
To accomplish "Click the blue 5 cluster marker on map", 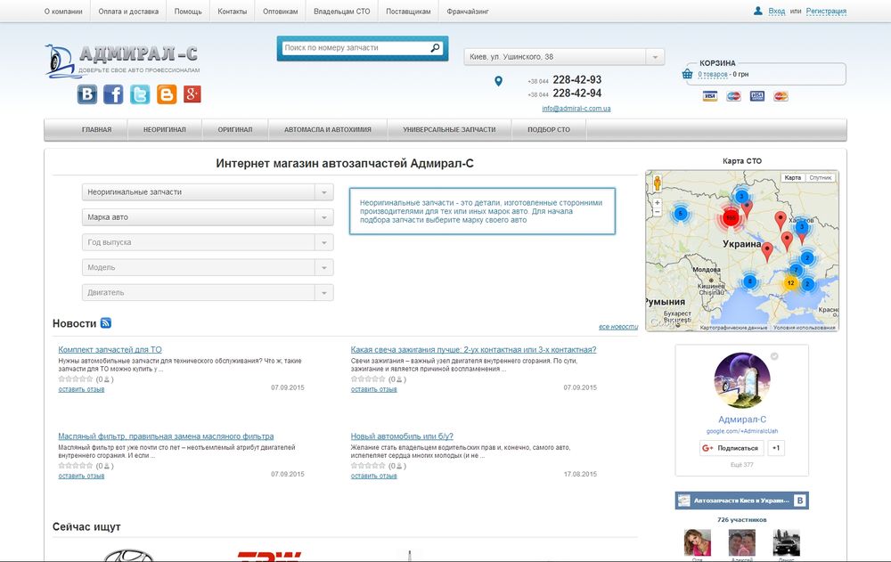I will click(x=680, y=215).
